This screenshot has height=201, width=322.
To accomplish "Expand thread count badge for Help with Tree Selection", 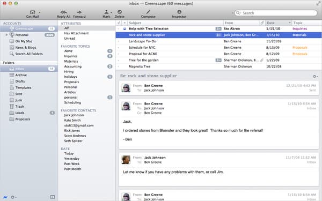I will 218,29.
